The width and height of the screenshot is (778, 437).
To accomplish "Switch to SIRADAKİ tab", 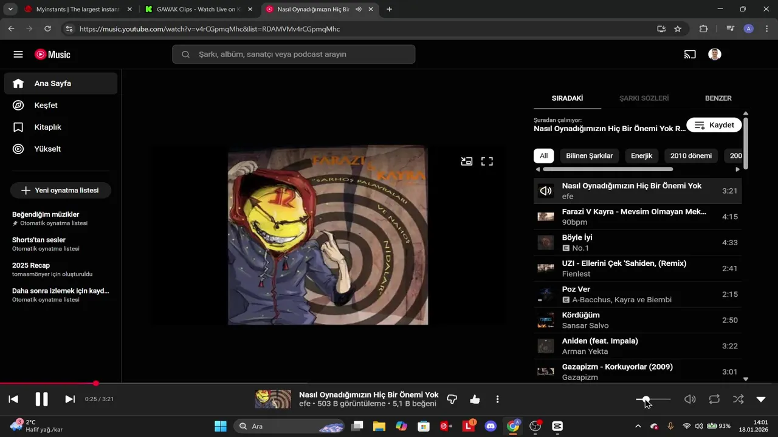I will (567, 98).
